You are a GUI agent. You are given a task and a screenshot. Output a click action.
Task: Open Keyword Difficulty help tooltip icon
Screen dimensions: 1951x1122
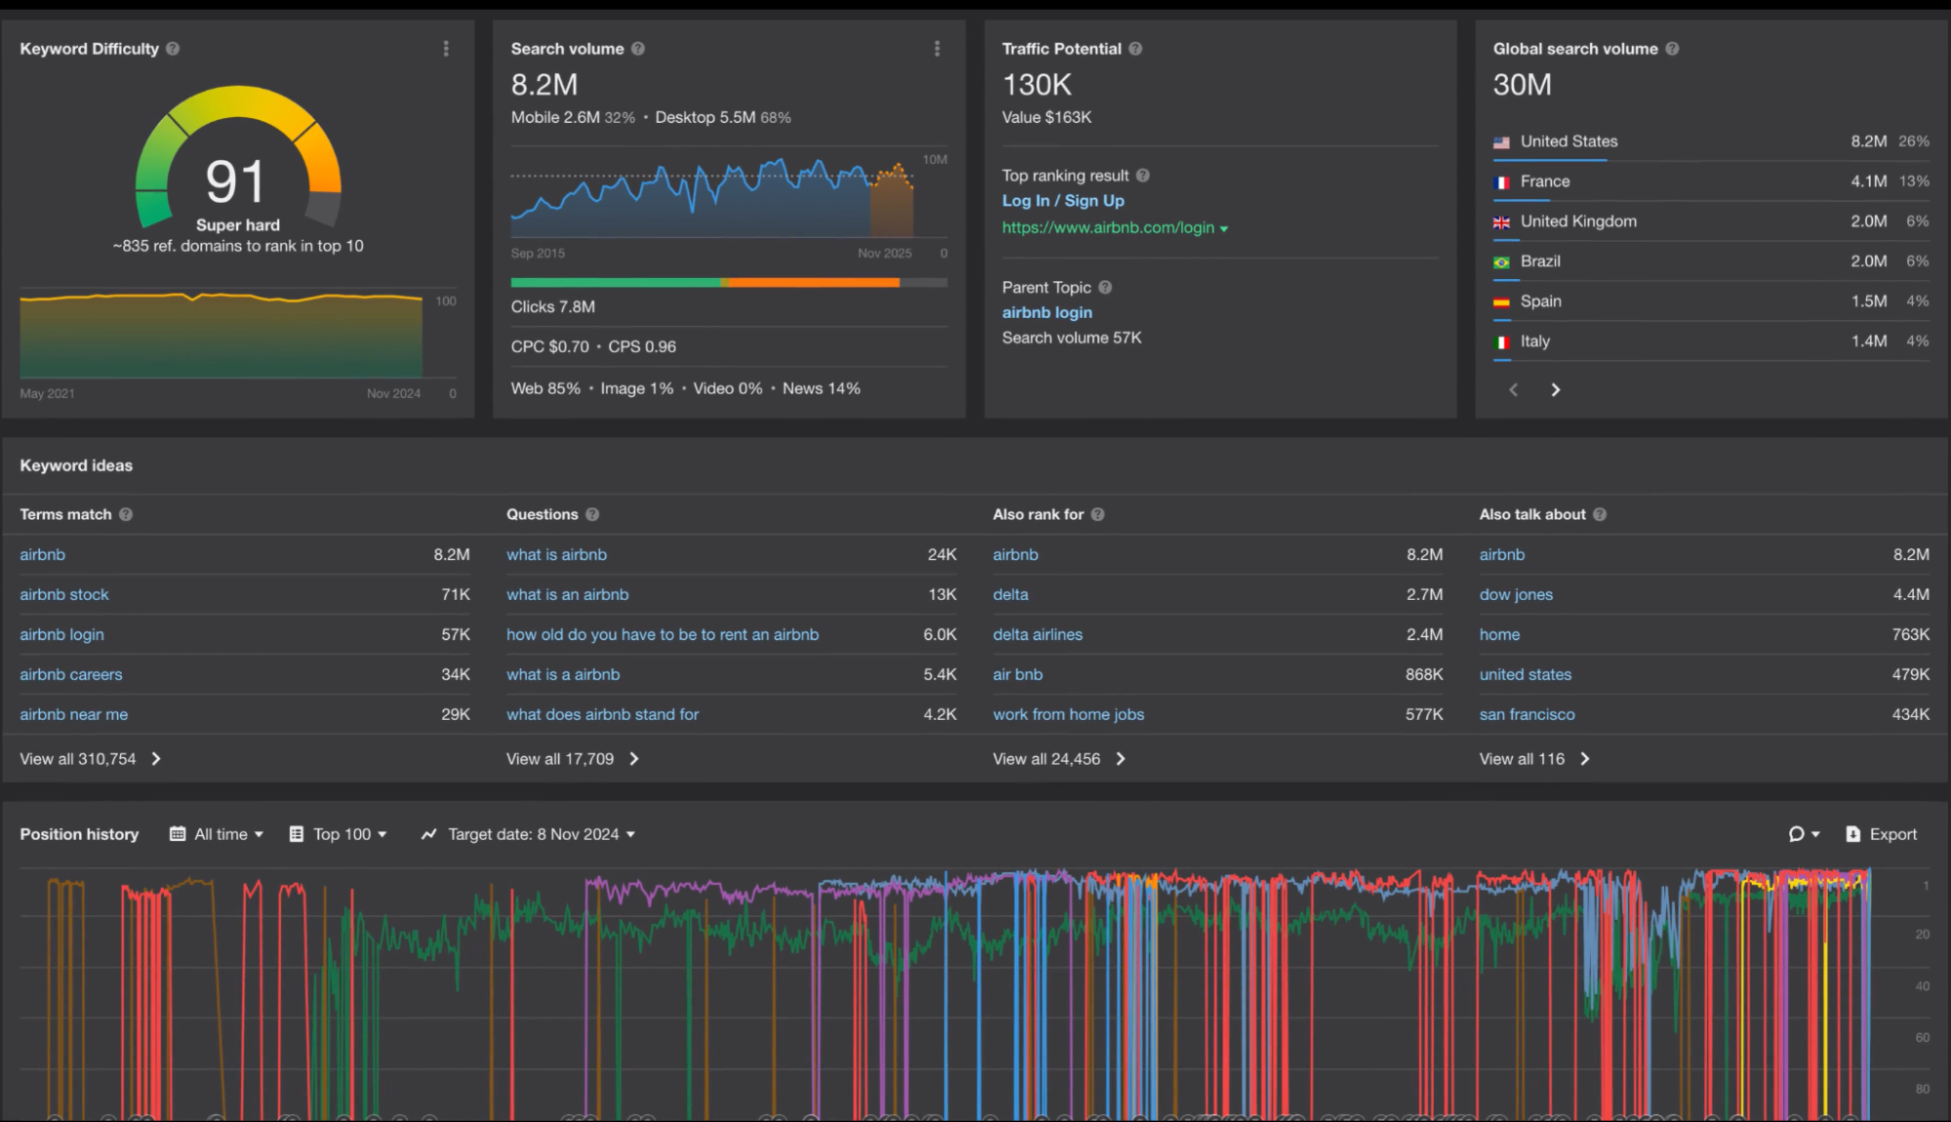click(x=173, y=49)
